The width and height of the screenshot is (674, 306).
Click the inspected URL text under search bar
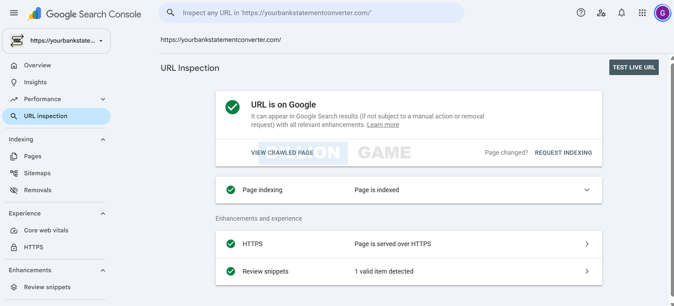221,40
